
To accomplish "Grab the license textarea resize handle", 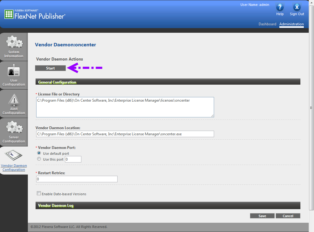I will point(212,116).
